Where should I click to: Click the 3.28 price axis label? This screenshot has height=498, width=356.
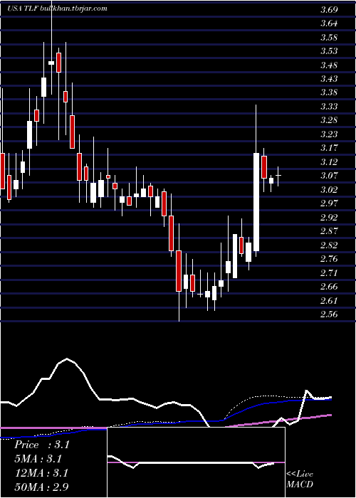329,120
